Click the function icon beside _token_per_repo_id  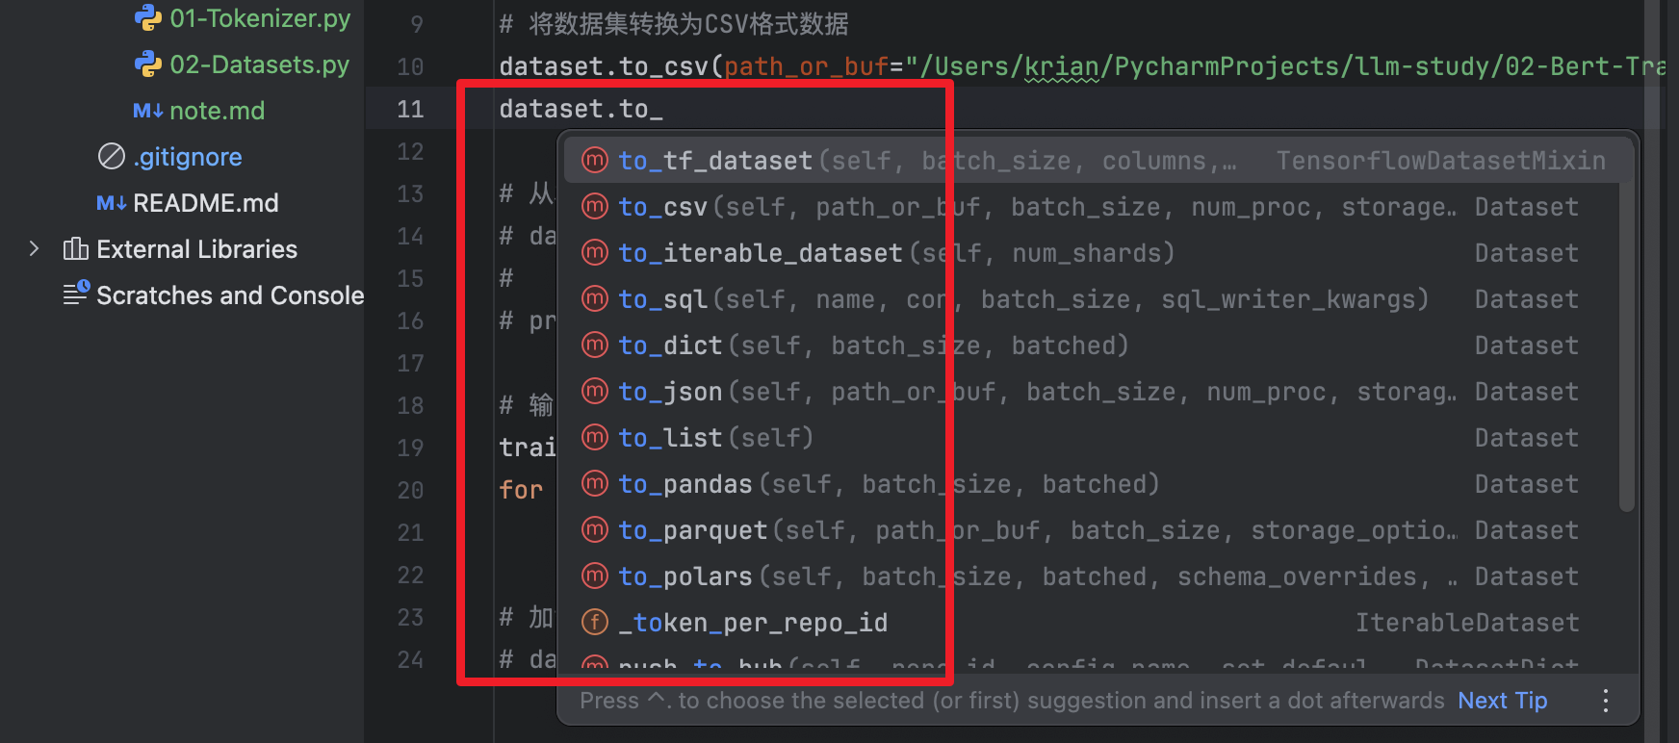click(596, 623)
